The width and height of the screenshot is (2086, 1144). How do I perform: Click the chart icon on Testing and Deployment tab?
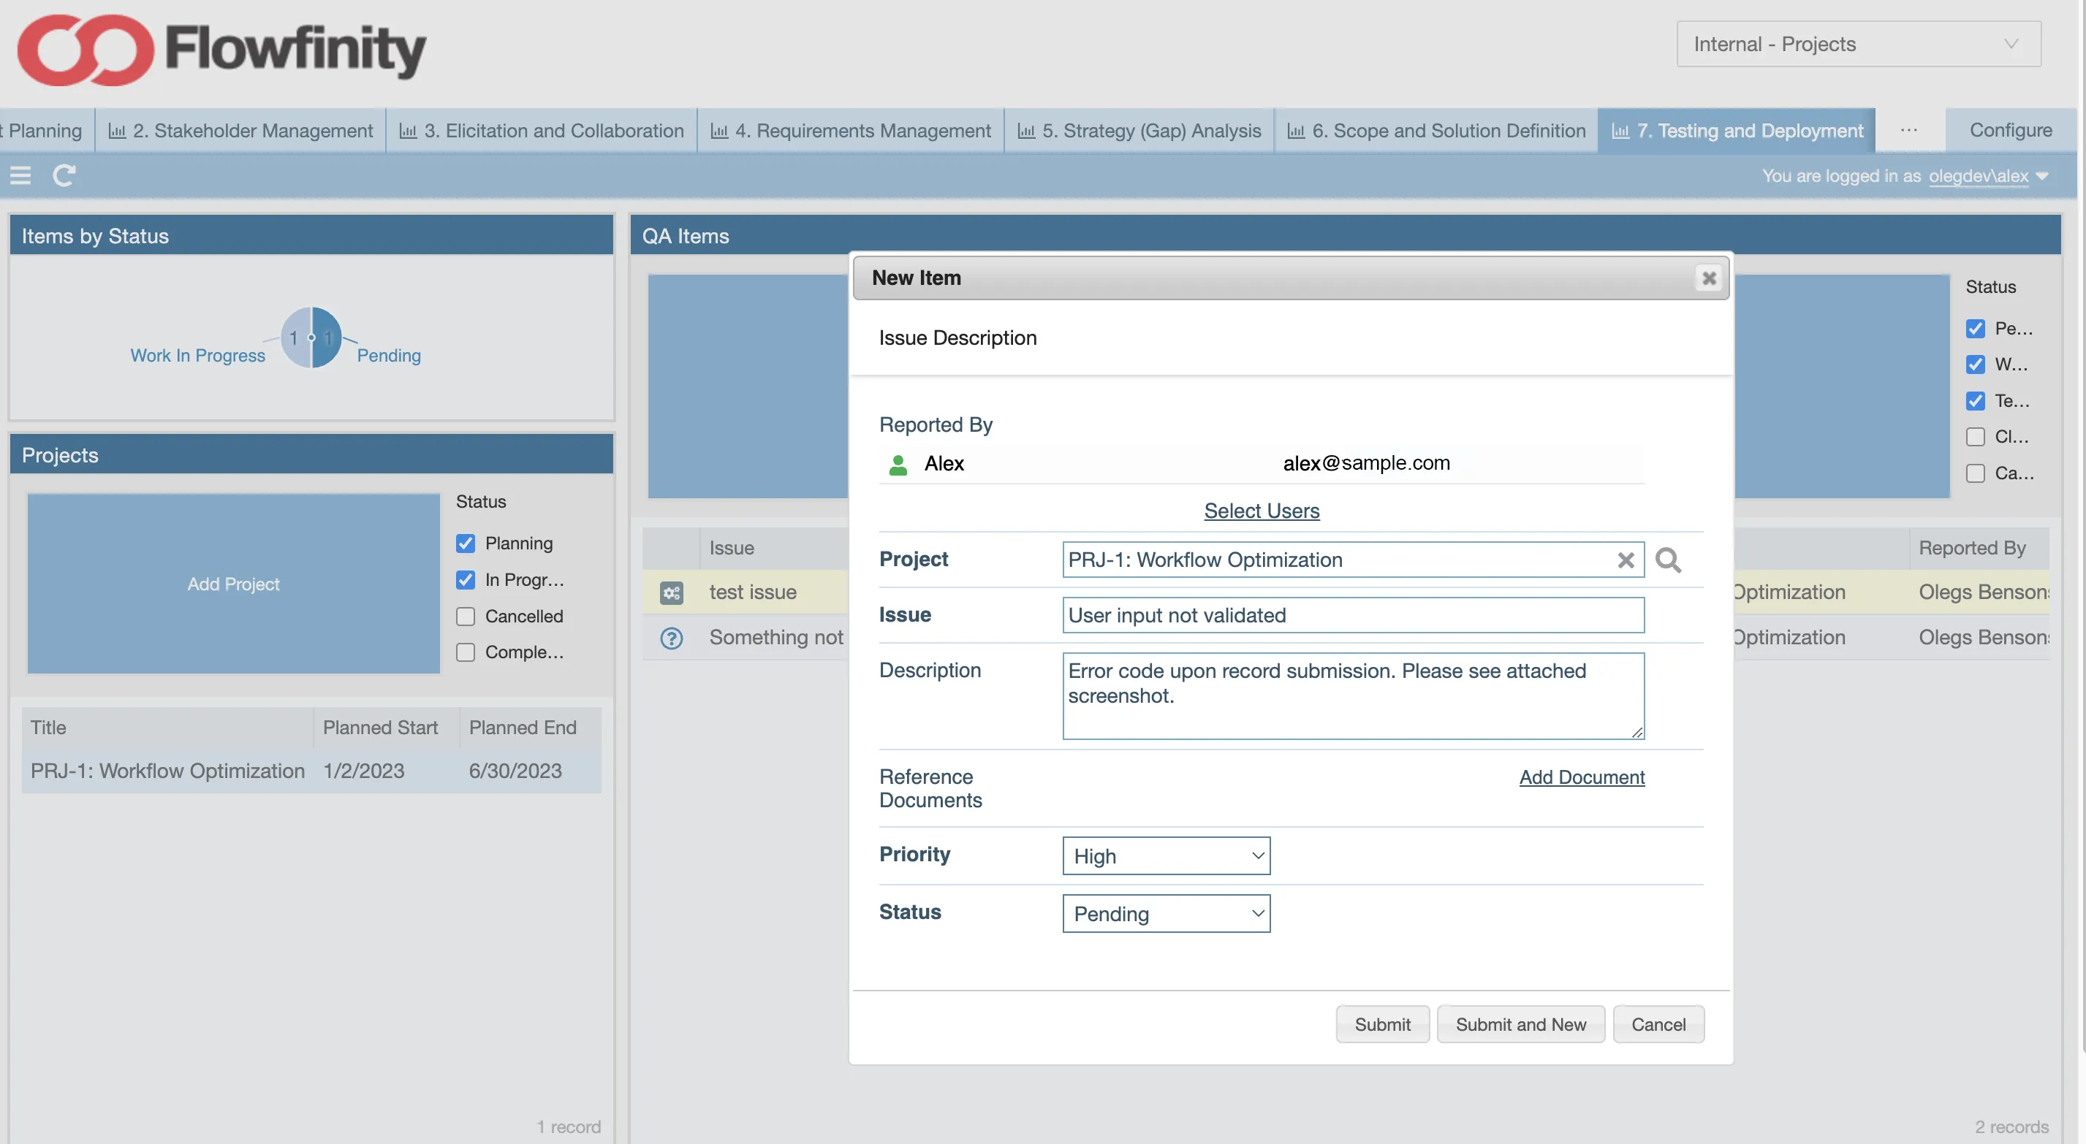coord(1620,130)
